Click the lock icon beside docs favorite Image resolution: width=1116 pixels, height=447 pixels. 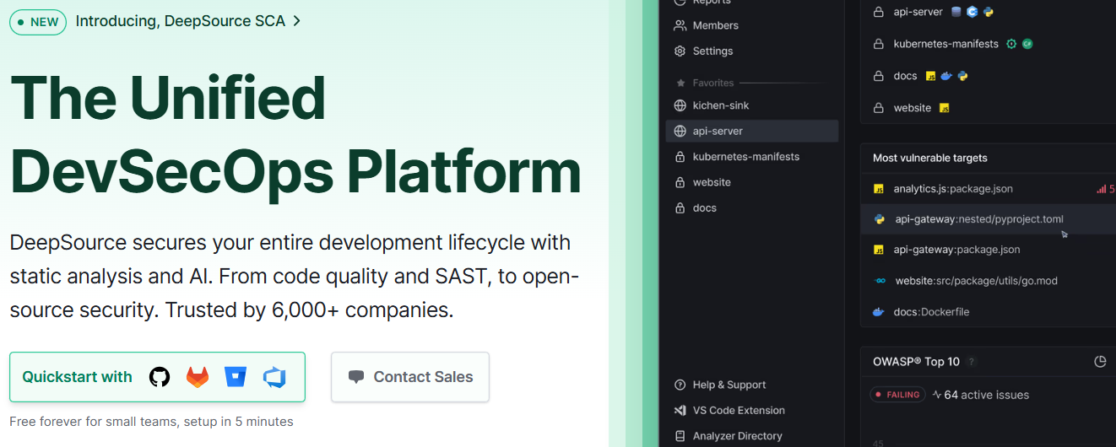click(680, 207)
